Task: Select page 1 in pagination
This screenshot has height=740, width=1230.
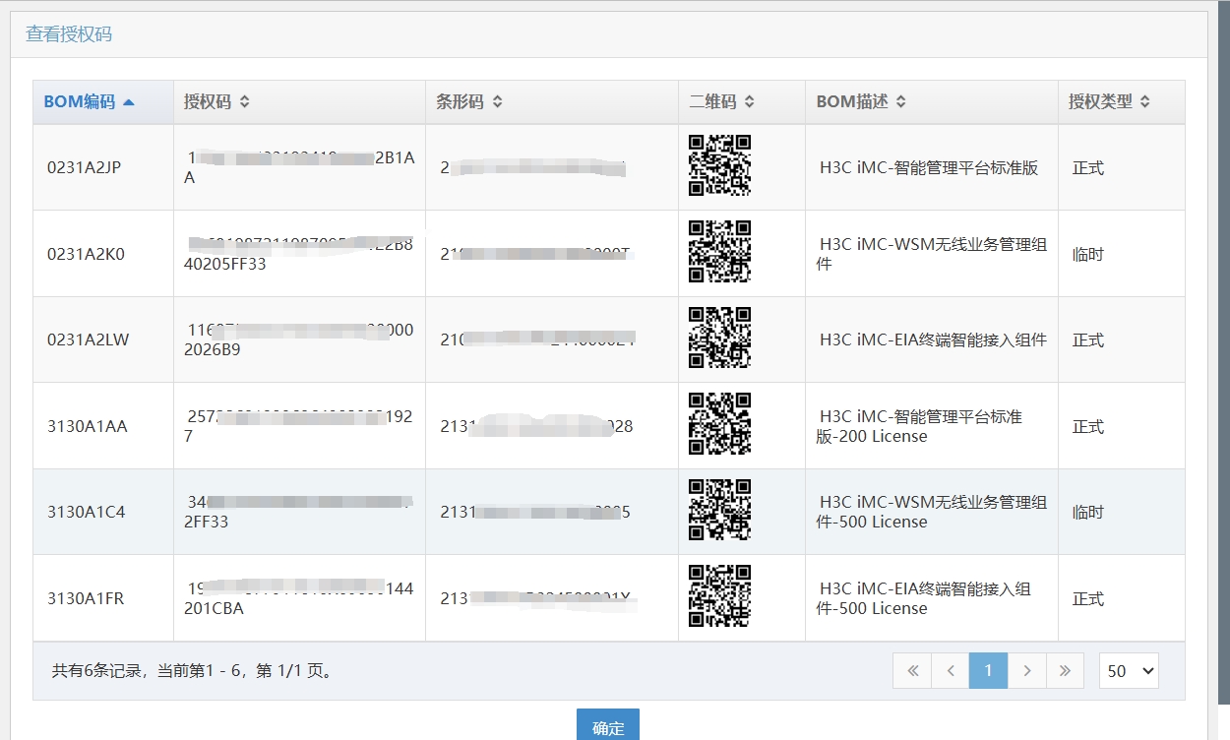Action: [989, 670]
